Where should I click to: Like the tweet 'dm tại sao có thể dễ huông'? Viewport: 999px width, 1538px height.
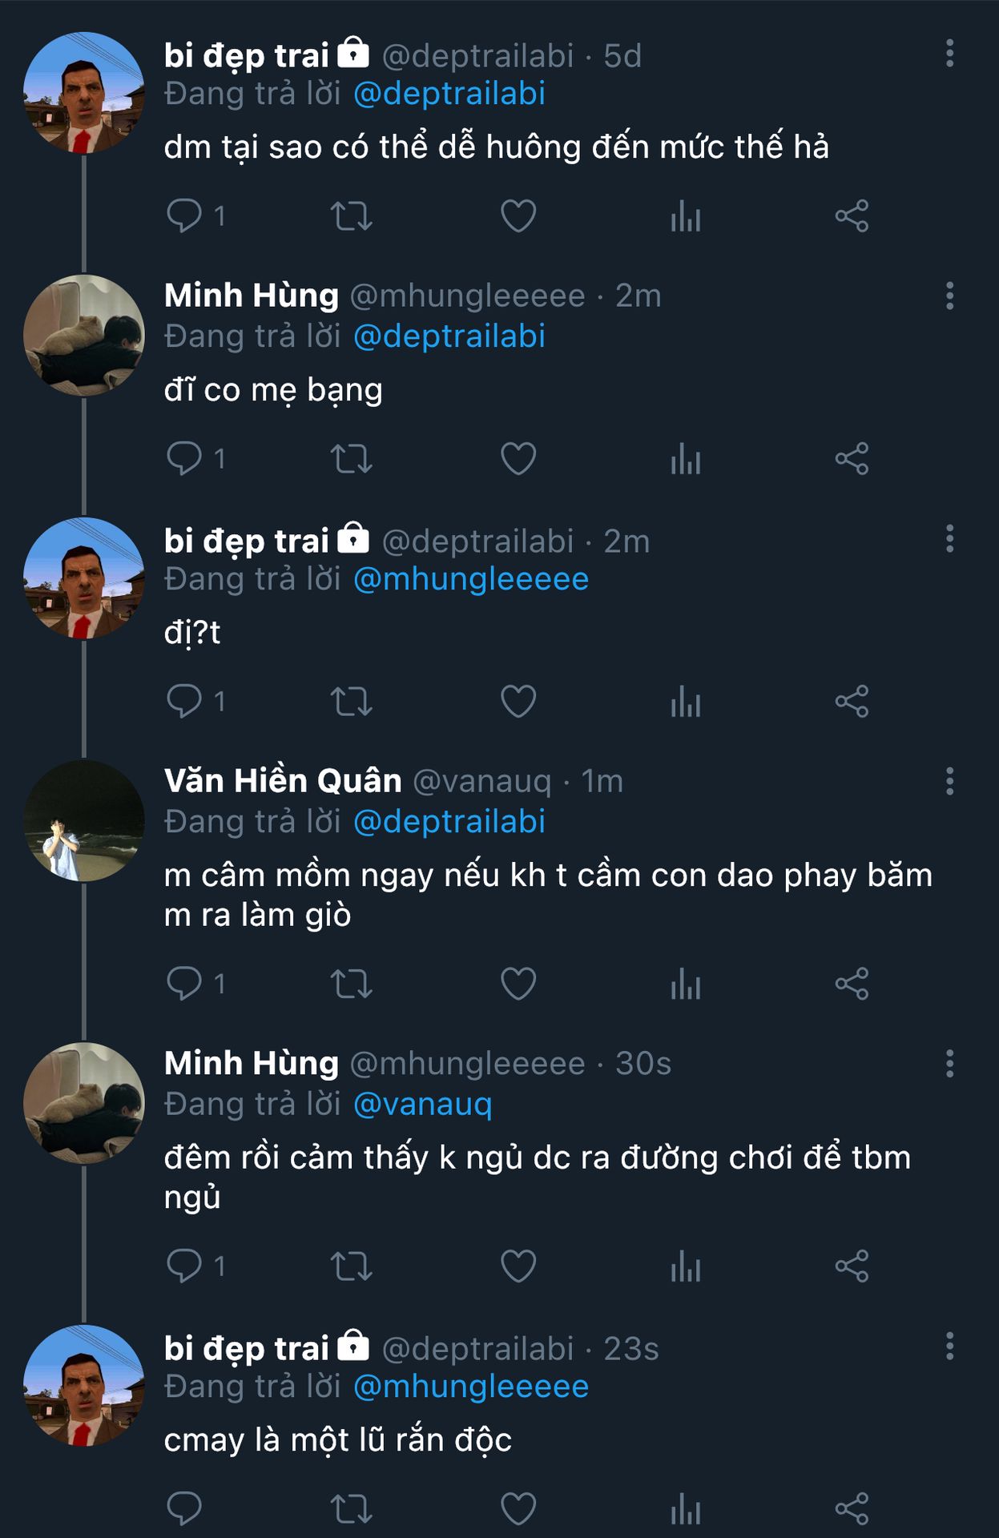[518, 216]
